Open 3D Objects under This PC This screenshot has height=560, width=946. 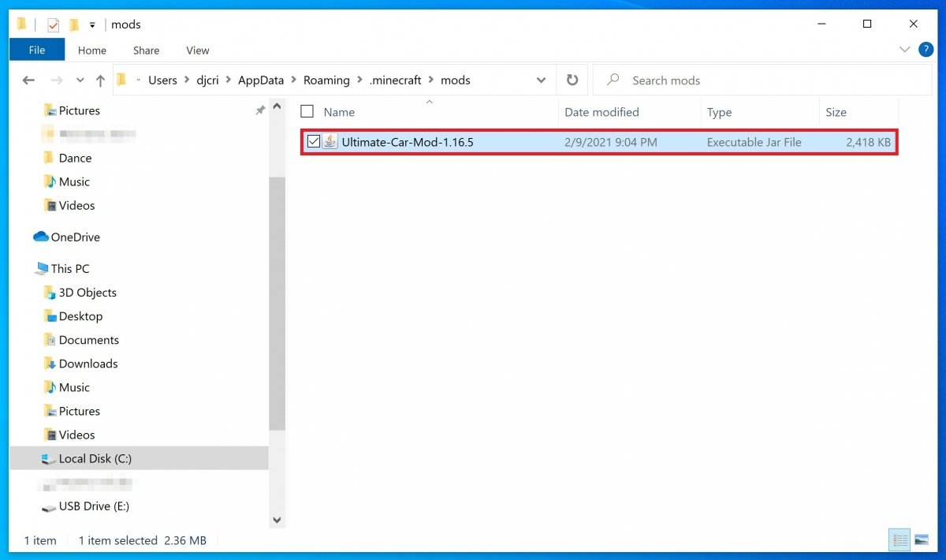pyautogui.click(x=88, y=292)
